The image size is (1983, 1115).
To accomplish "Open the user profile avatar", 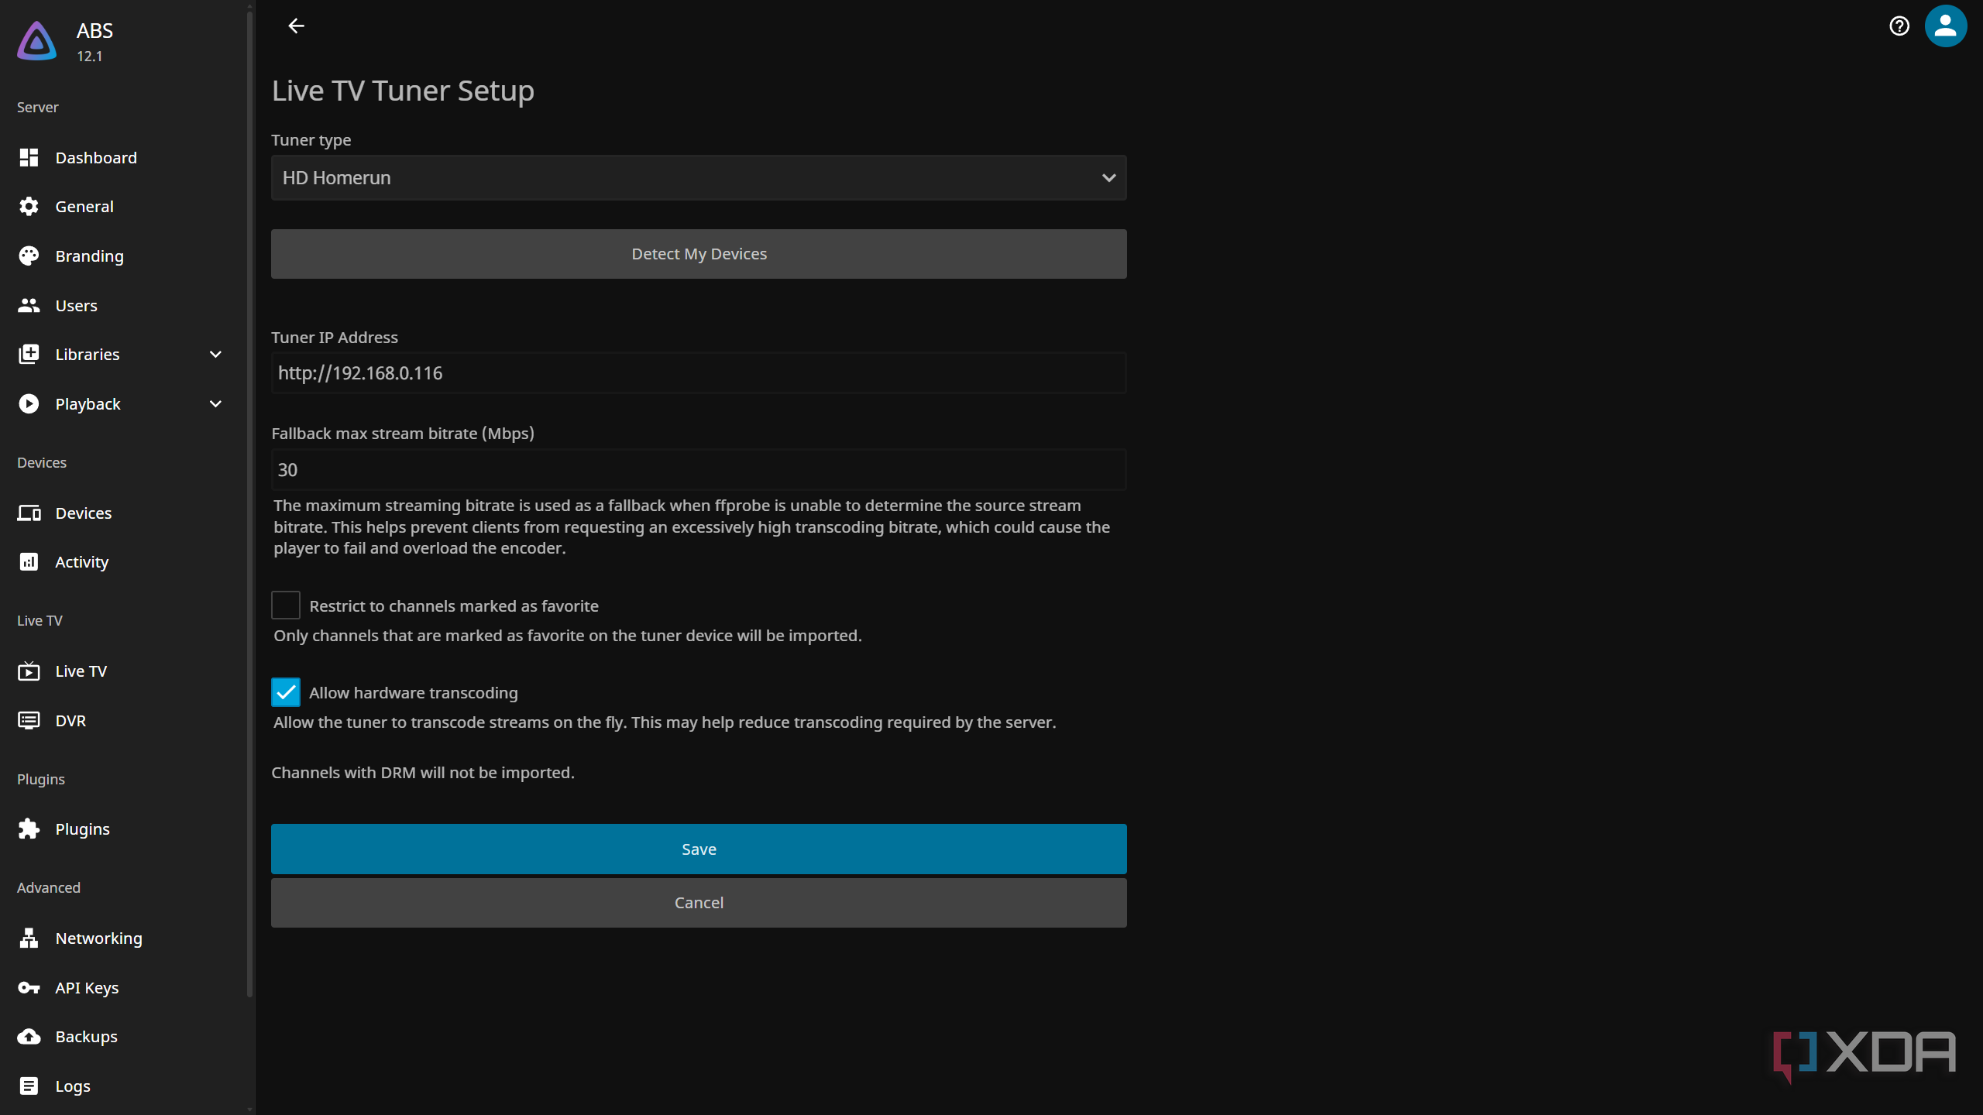I will [1945, 26].
